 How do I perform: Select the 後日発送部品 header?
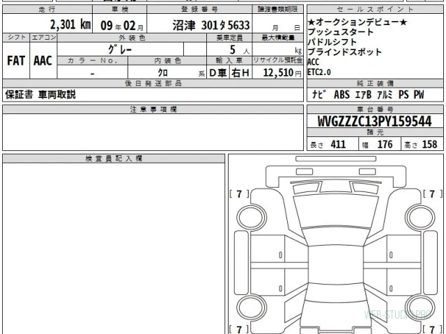click(x=153, y=83)
